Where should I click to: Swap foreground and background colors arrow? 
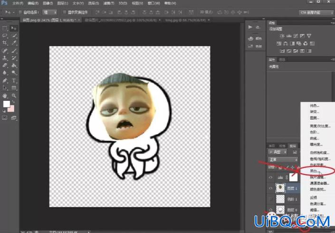coord(13,102)
